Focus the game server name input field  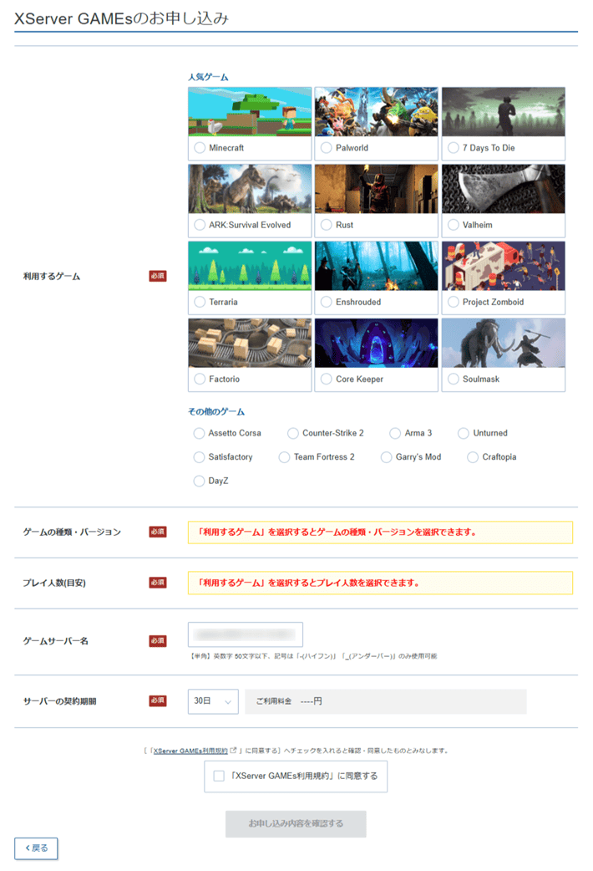[x=246, y=634]
